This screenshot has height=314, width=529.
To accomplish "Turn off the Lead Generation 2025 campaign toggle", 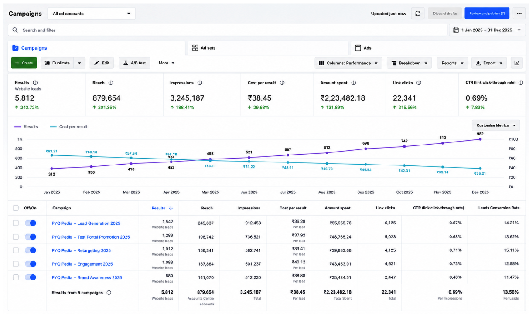I will (x=31, y=223).
